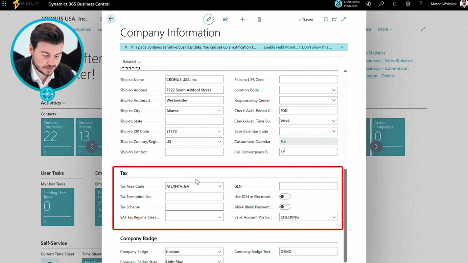
Task: Expand Location Code dropdown
Action: (x=334, y=90)
